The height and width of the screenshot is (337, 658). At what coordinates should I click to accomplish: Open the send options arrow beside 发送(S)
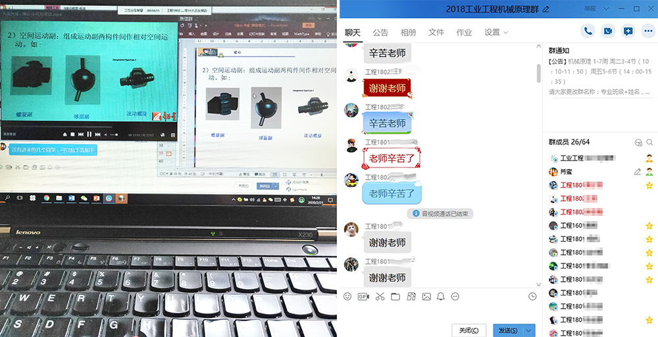[529, 330]
